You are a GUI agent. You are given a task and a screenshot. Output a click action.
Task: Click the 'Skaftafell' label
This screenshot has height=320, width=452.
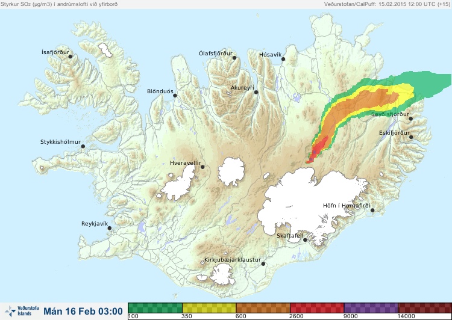[290, 236]
